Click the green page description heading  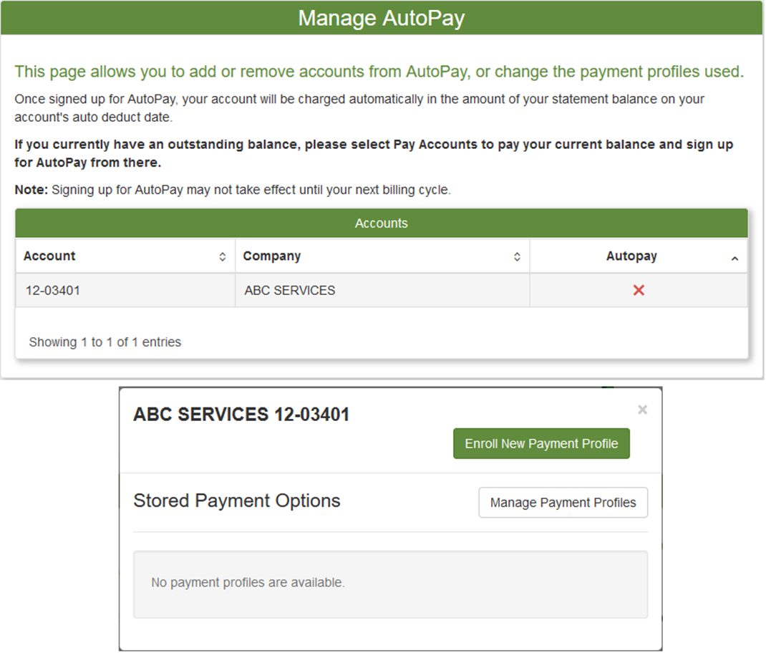point(379,72)
